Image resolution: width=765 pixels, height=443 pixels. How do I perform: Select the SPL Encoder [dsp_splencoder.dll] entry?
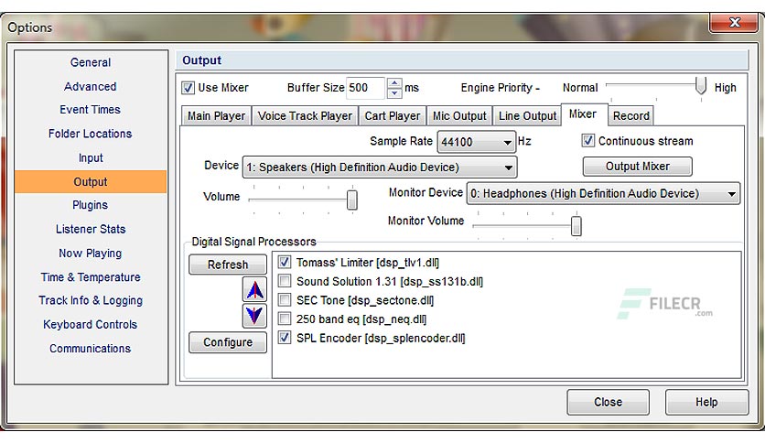click(381, 338)
